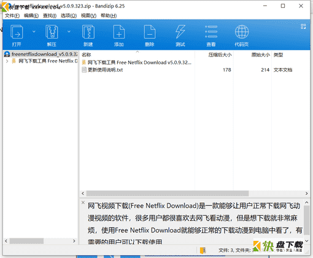
Task: Open the 选项(O) menu
Action: click(69, 15)
